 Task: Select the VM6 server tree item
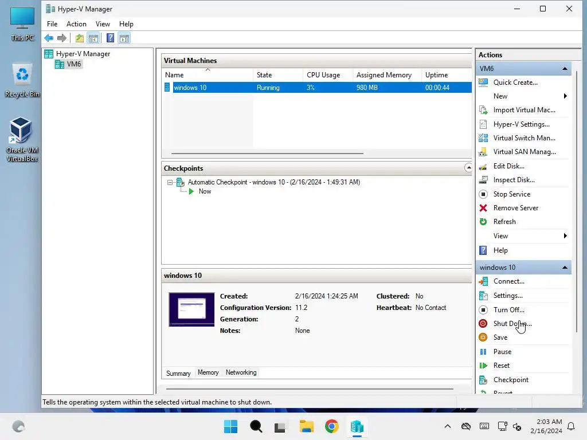coord(69,64)
